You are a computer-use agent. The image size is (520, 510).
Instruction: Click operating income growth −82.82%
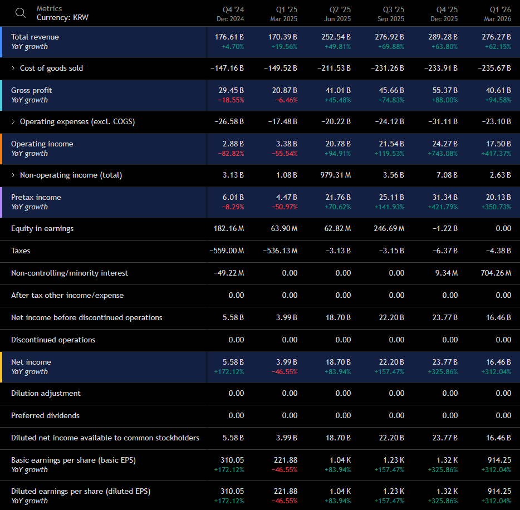pyautogui.click(x=231, y=154)
